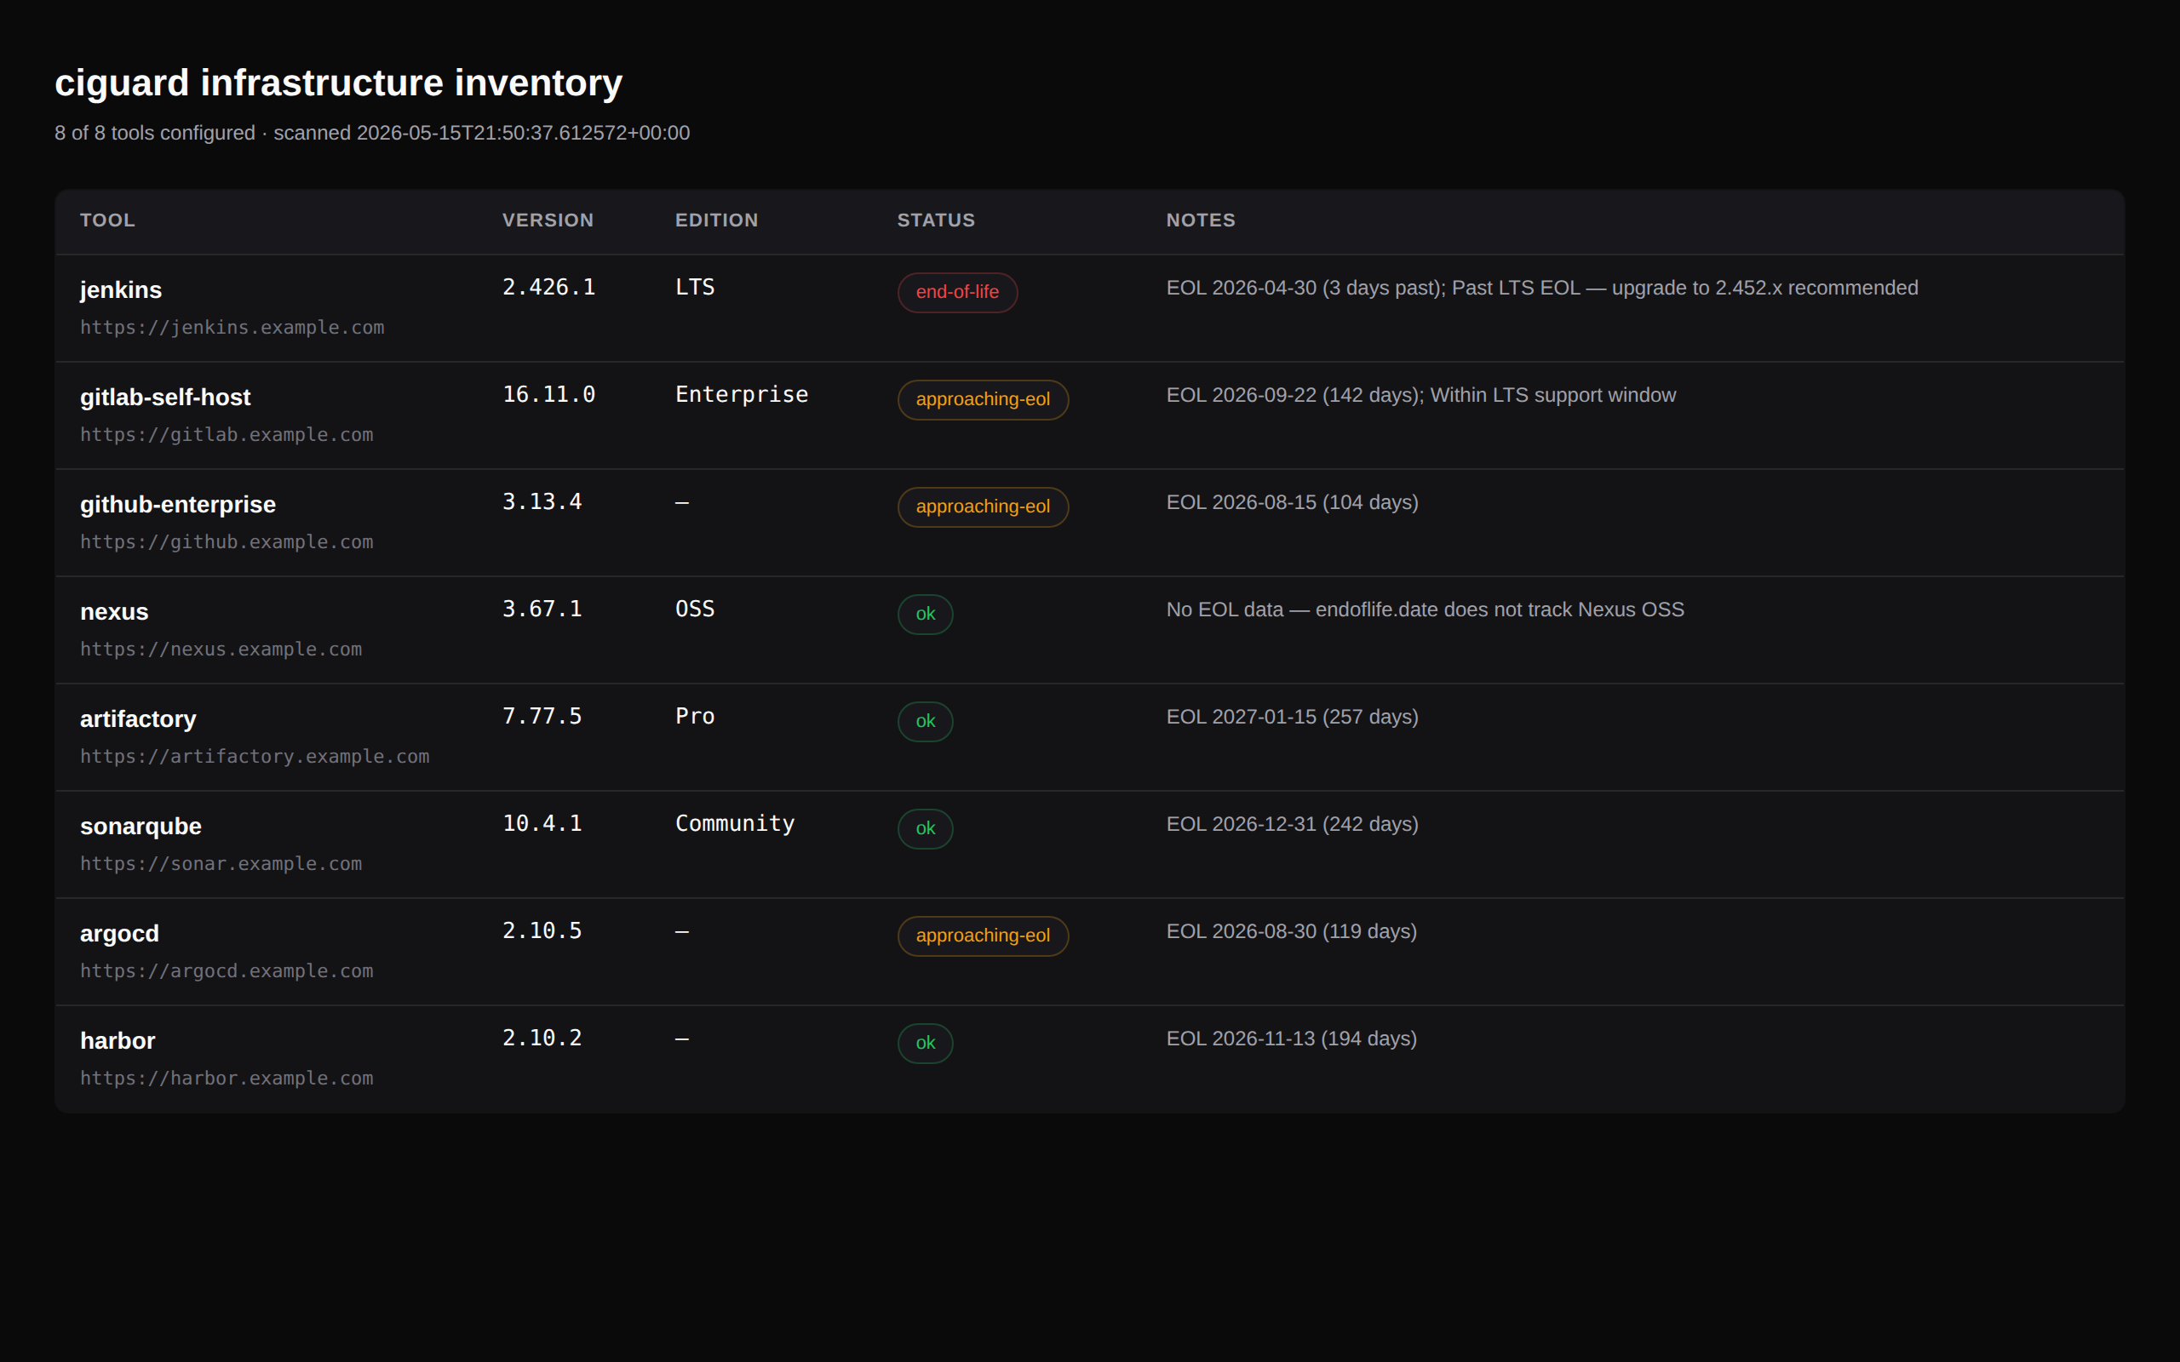
Task: Click the LTS edition cell
Action: coord(696,288)
